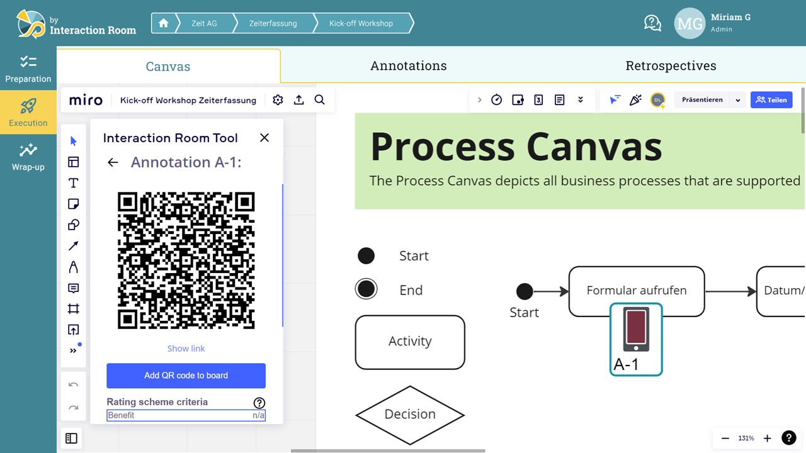Click the home breadcrumb icon
This screenshot has height=453, width=806.
(x=164, y=23)
